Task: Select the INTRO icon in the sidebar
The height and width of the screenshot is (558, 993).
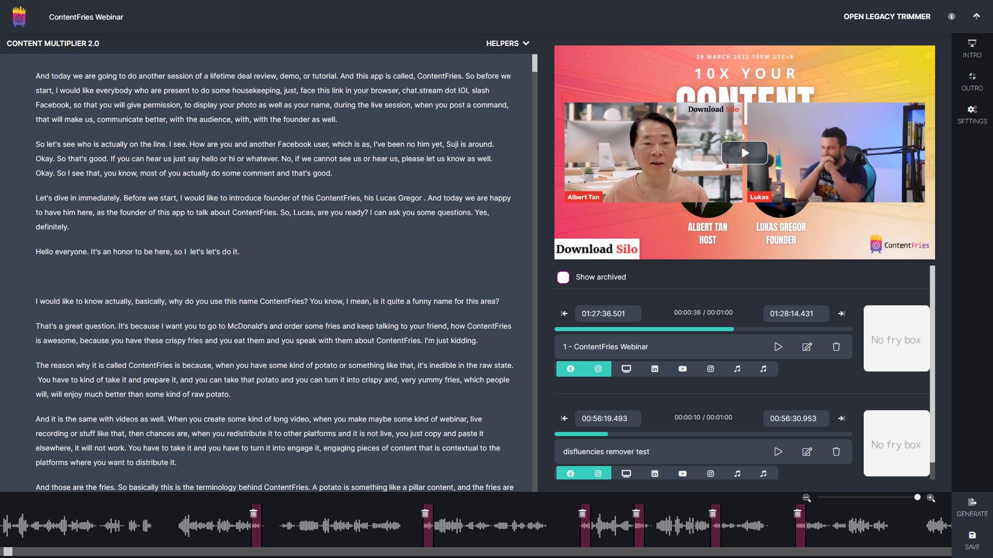Action: (x=972, y=48)
